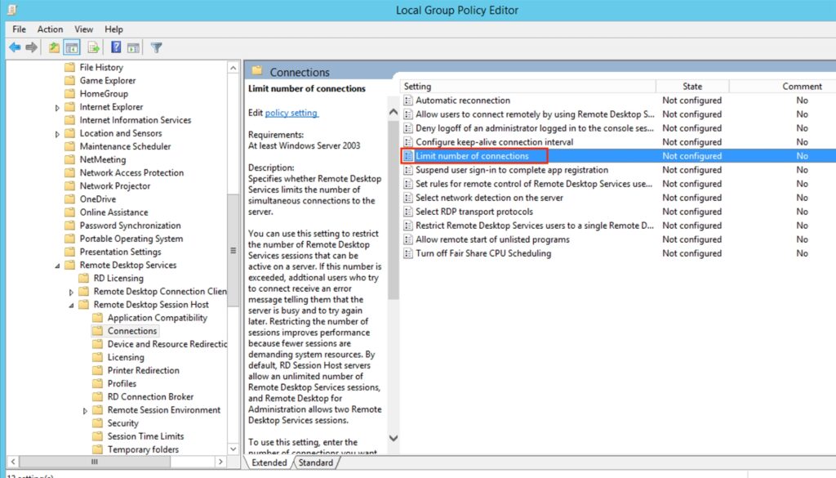Click the Up one level folder icon

[54, 47]
